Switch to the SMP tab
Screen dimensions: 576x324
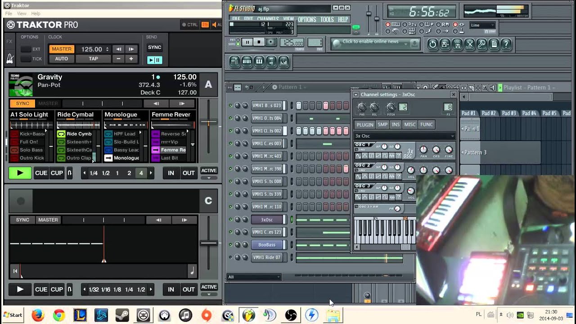click(x=382, y=125)
